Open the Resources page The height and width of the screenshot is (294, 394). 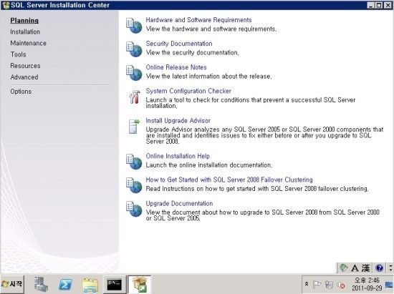pyautogui.click(x=25, y=66)
